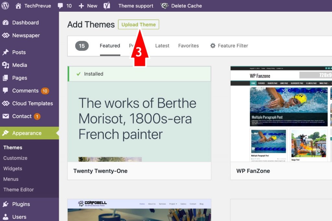Image resolution: width=332 pixels, height=221 pixels.
Task: Click the 15 themes count badge
Action: (x=82, y=46)
